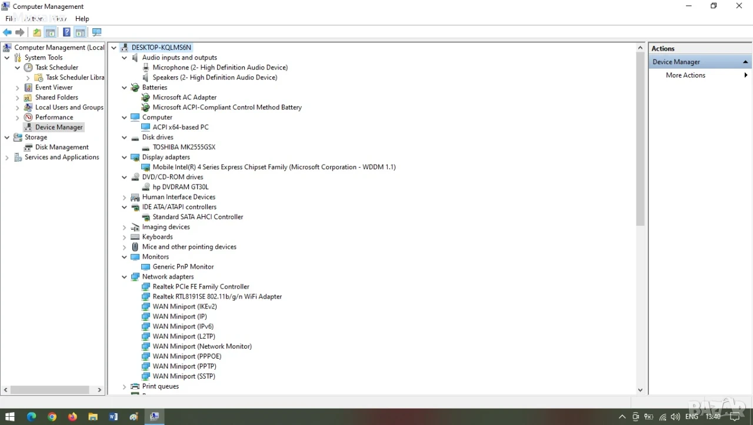Viewport: 753px width, 425px height.
Task: Expand the Mice and other pointing devices category
Action: (x=124, y=247)
